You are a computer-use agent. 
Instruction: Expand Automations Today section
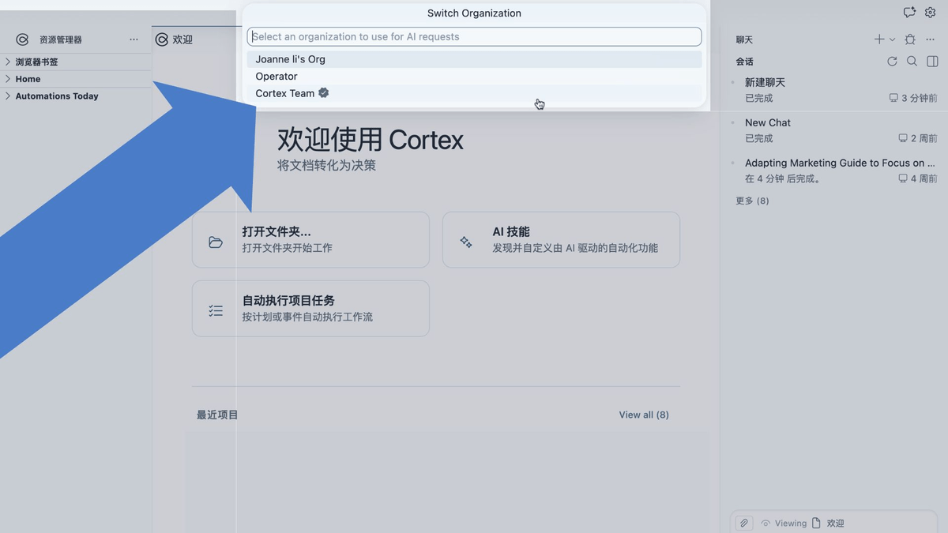click(x=76, y=96)
